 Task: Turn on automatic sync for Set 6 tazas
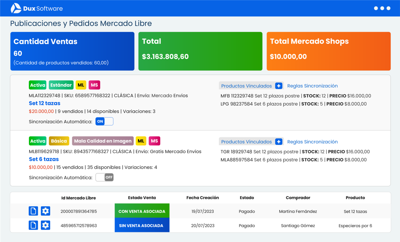(x=104, y=177)
